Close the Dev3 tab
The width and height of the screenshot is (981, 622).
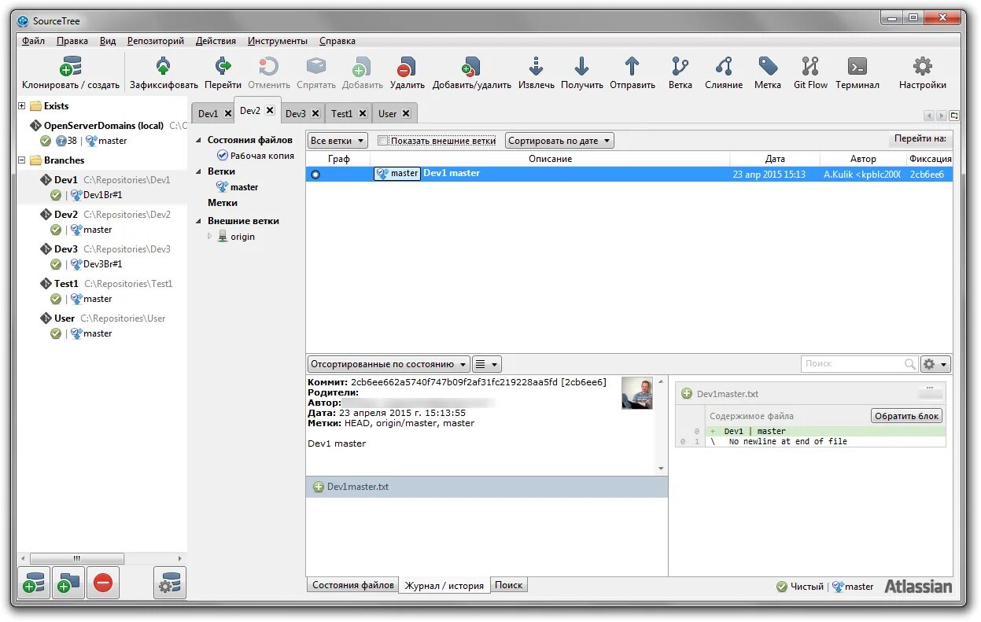pos(315,113)
